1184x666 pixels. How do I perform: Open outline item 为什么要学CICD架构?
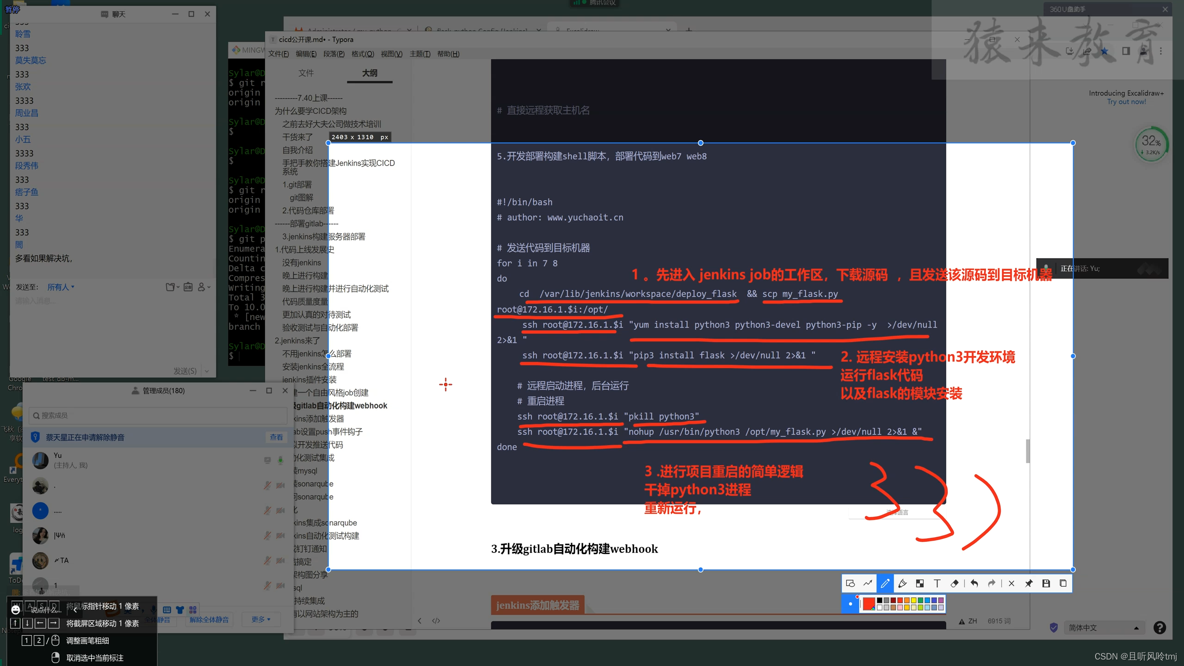(x=310, y=111)
